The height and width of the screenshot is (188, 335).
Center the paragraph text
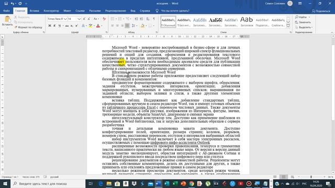(x=117, y=26)
